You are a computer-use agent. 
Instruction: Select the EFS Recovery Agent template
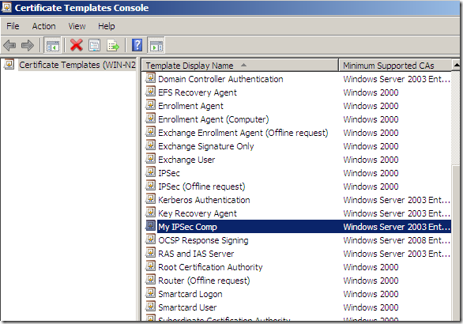point(198,92)
